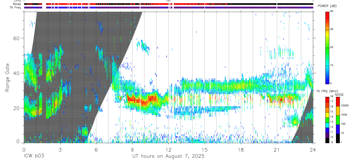Image resolution: width=352 pixels, height=162 pixels.
Task: Click the "3" tick on the UT hours axis
Action: pos(60,150)
